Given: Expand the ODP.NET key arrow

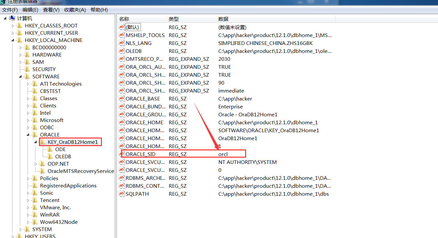Looking at the screenshot, I should (x=36, y=164).
